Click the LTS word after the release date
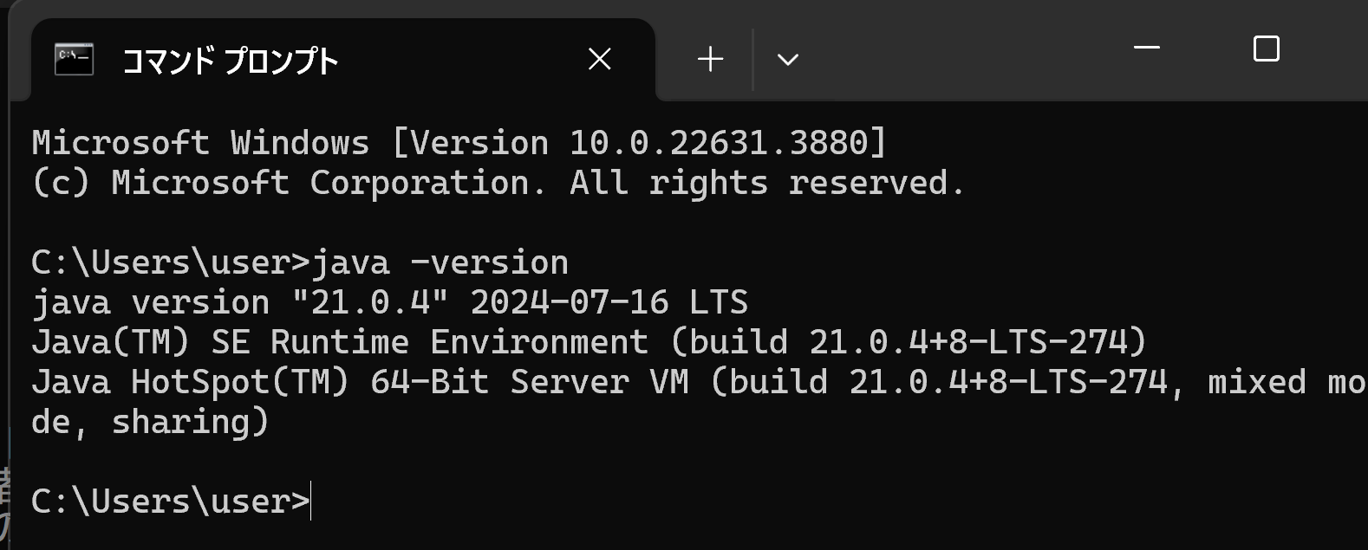1368x550 pixels. coord(719,302)
